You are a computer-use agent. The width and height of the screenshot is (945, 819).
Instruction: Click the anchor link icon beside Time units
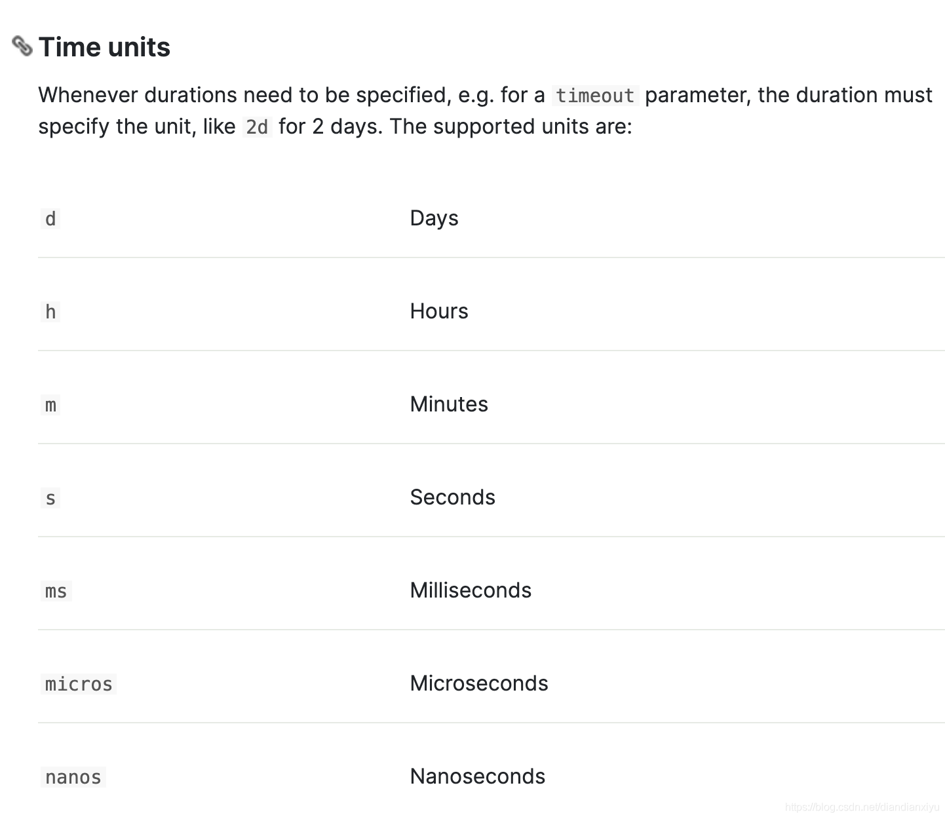22,47
